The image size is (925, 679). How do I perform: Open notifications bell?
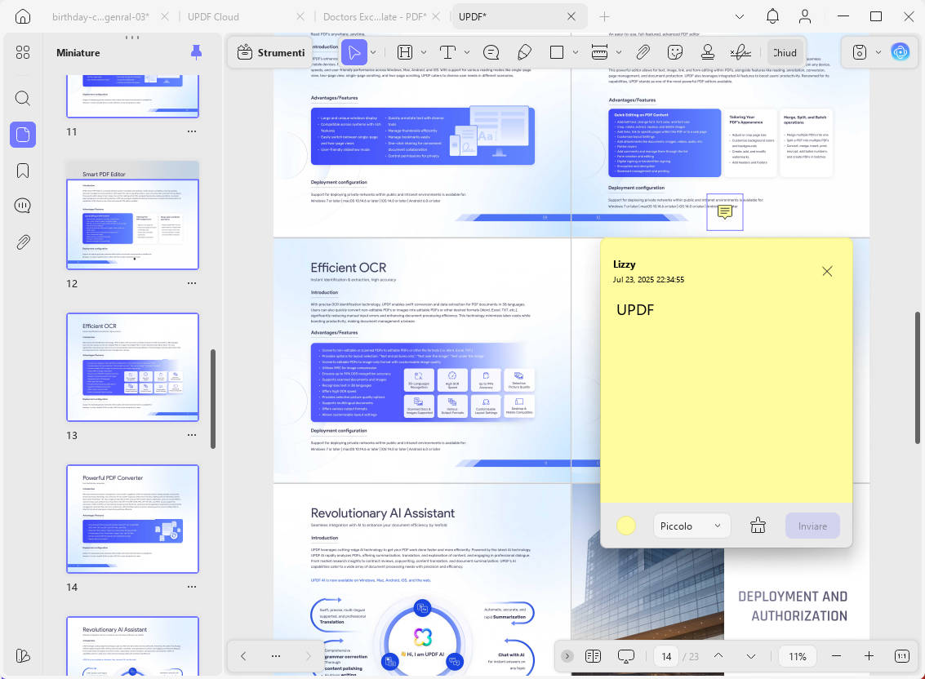tap(772, 16)
